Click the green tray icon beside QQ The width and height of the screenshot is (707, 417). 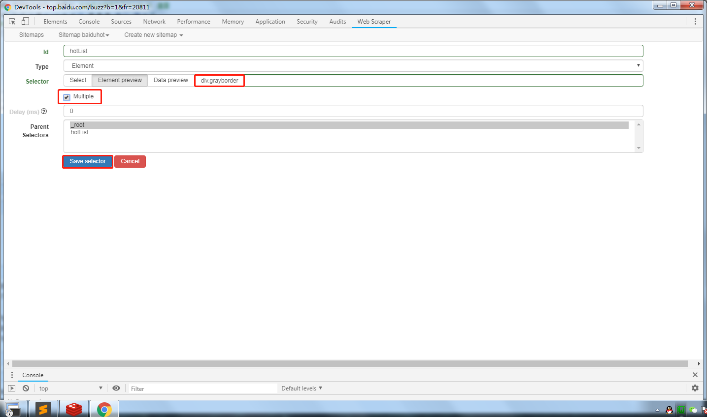[682, 410]
